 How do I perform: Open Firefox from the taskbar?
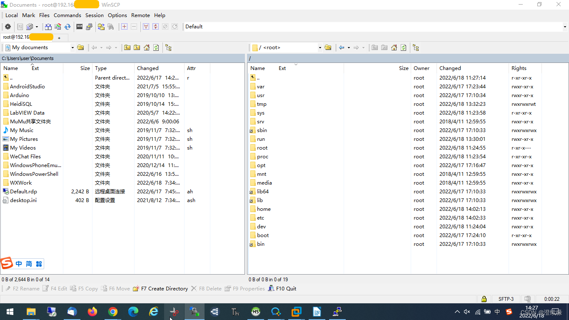(92, 312)
